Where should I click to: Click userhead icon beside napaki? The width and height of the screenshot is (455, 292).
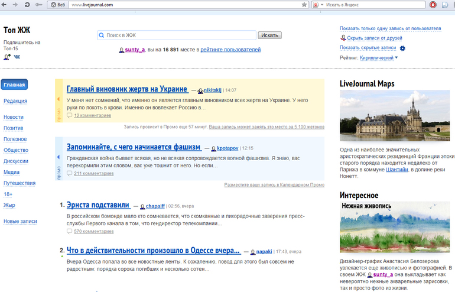click(x=253, y=252)
